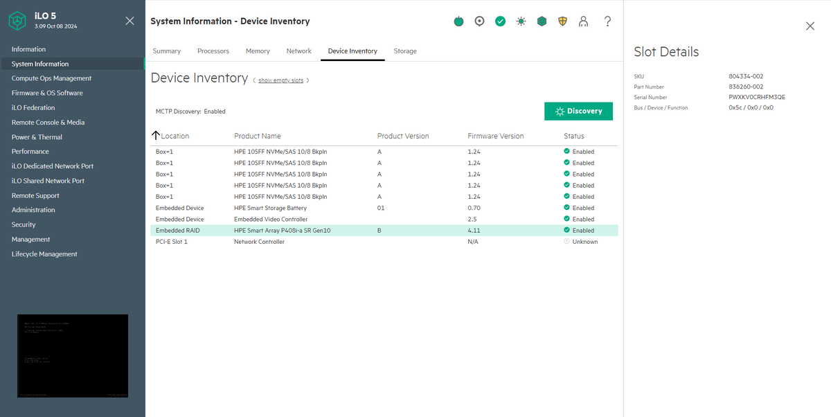
Task: Click the SKU value 804334-002
Action: pyautogui.click(x=746, y=77)
